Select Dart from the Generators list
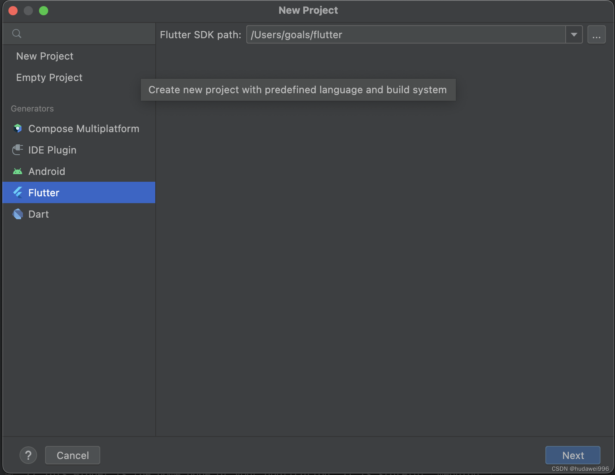 click(x=38, y=214)
